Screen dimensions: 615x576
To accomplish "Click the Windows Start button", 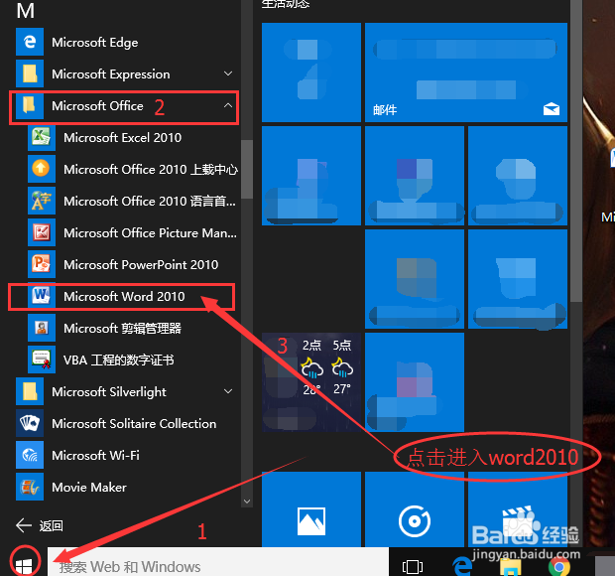I will click(x=24, y=565).
